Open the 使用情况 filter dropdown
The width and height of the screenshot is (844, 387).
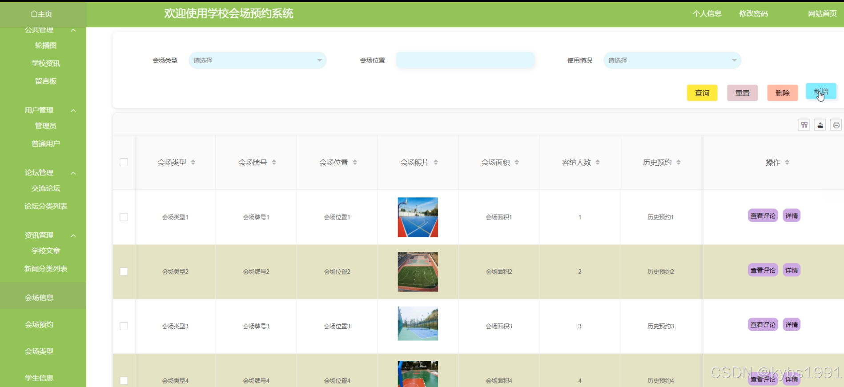click(x=672, y=60)
